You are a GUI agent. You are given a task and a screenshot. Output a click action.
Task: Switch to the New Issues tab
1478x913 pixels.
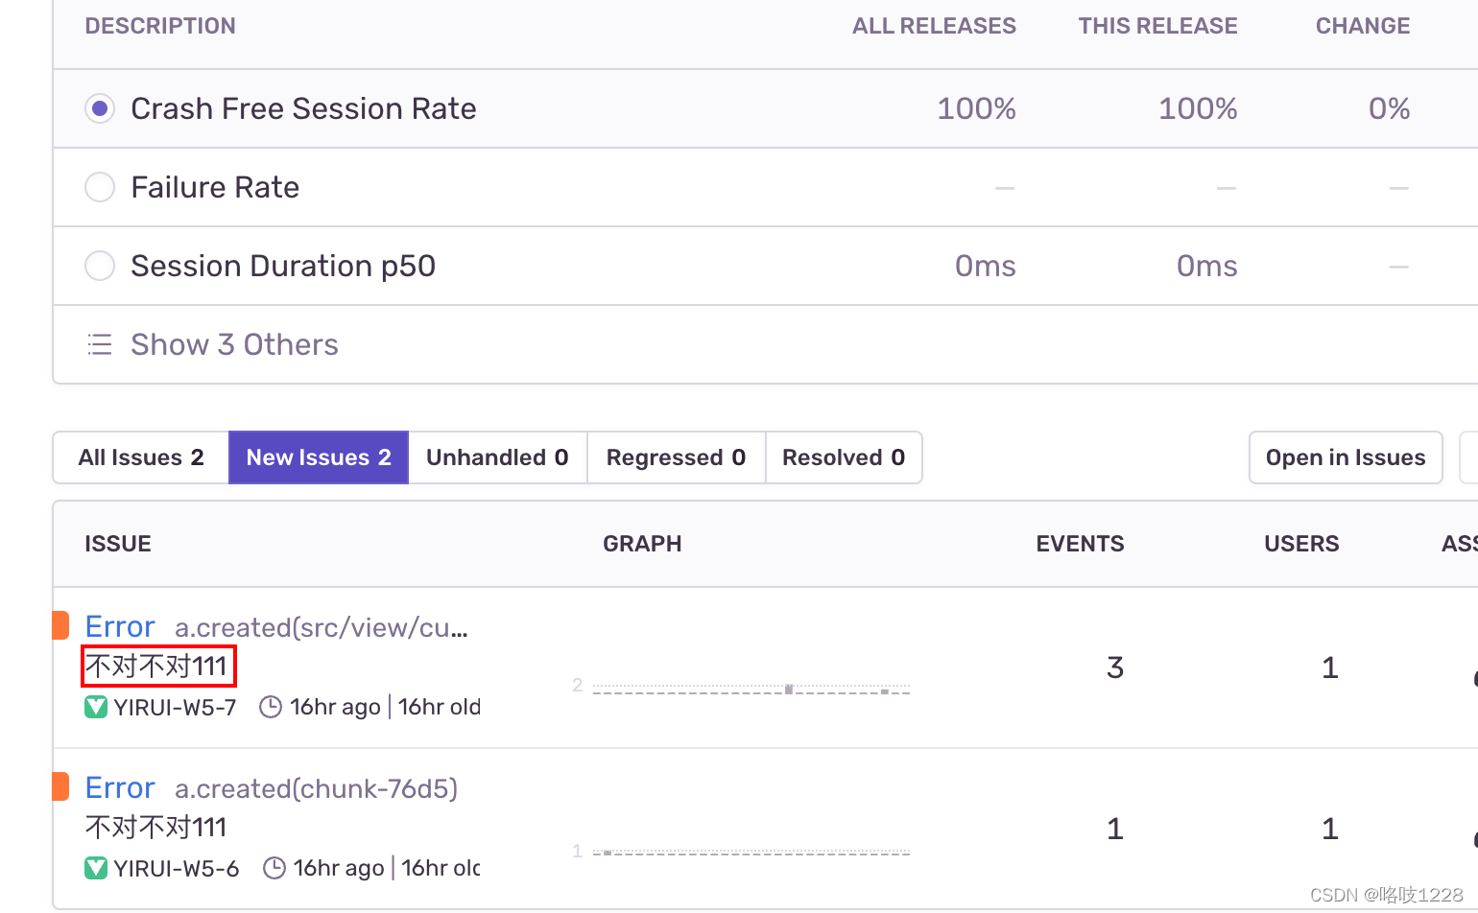(319, 457)
